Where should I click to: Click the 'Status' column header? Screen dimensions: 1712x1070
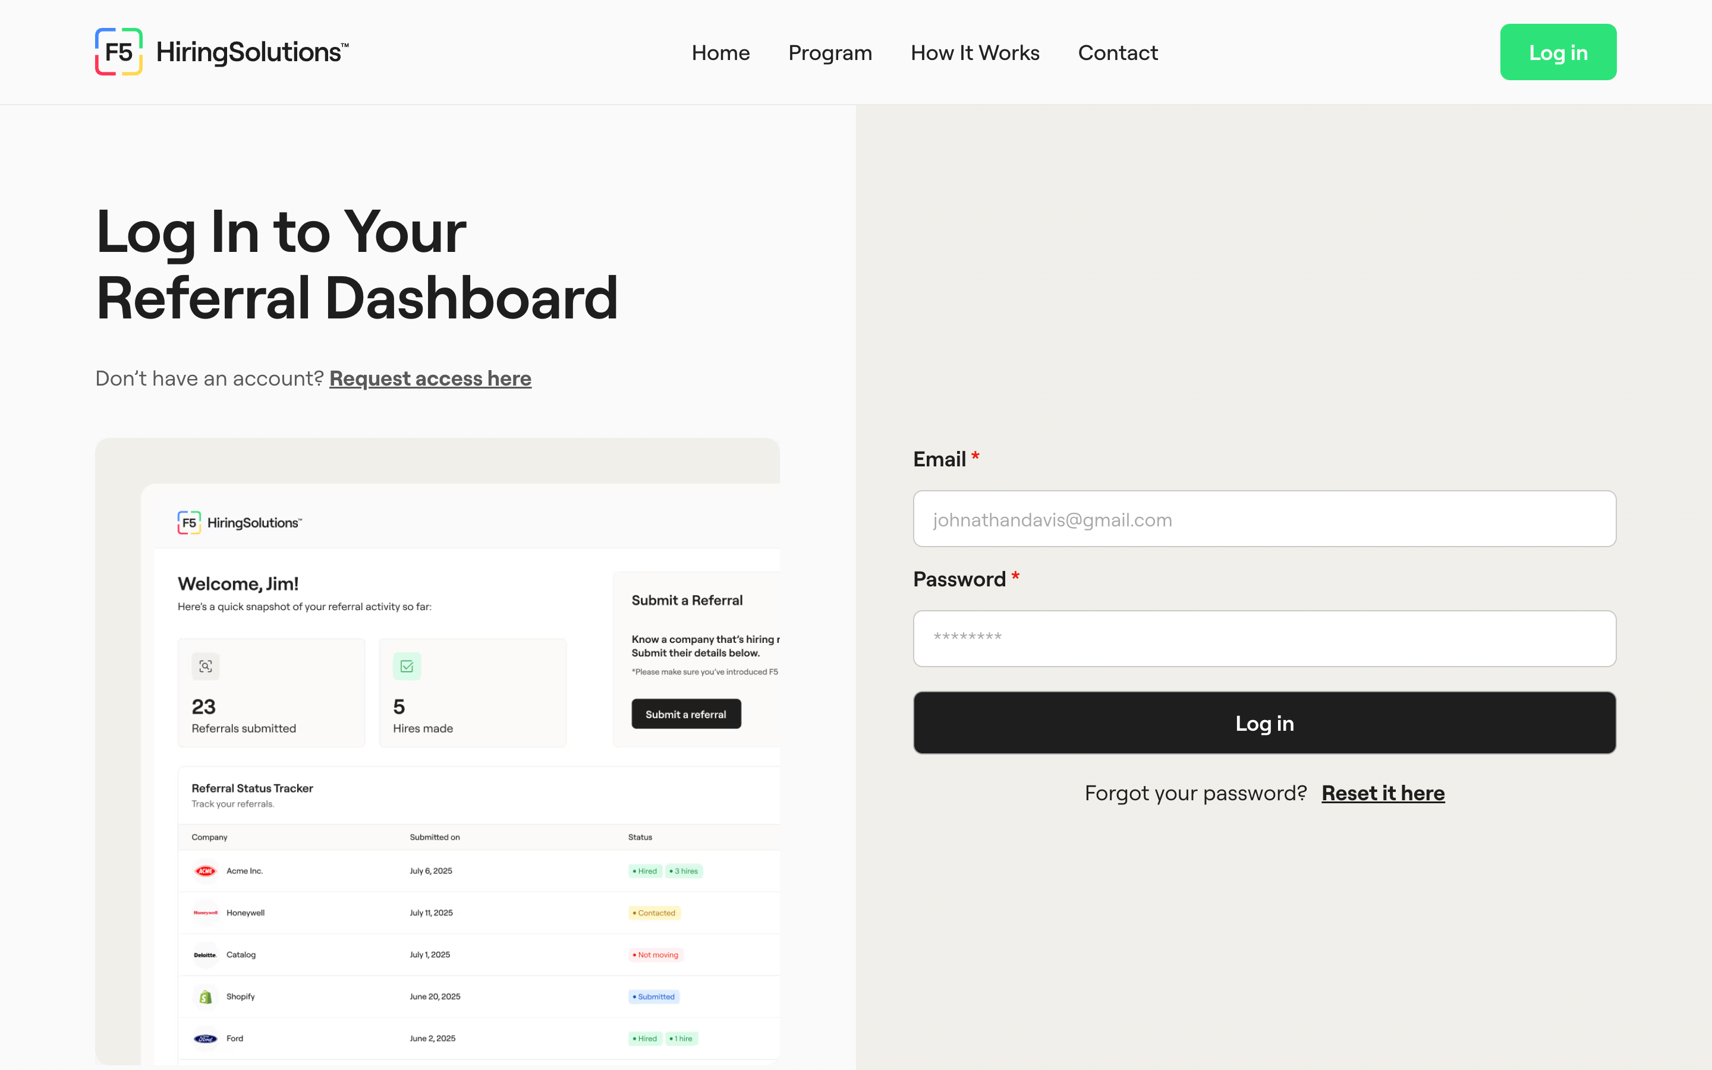[x=640, y=837]
